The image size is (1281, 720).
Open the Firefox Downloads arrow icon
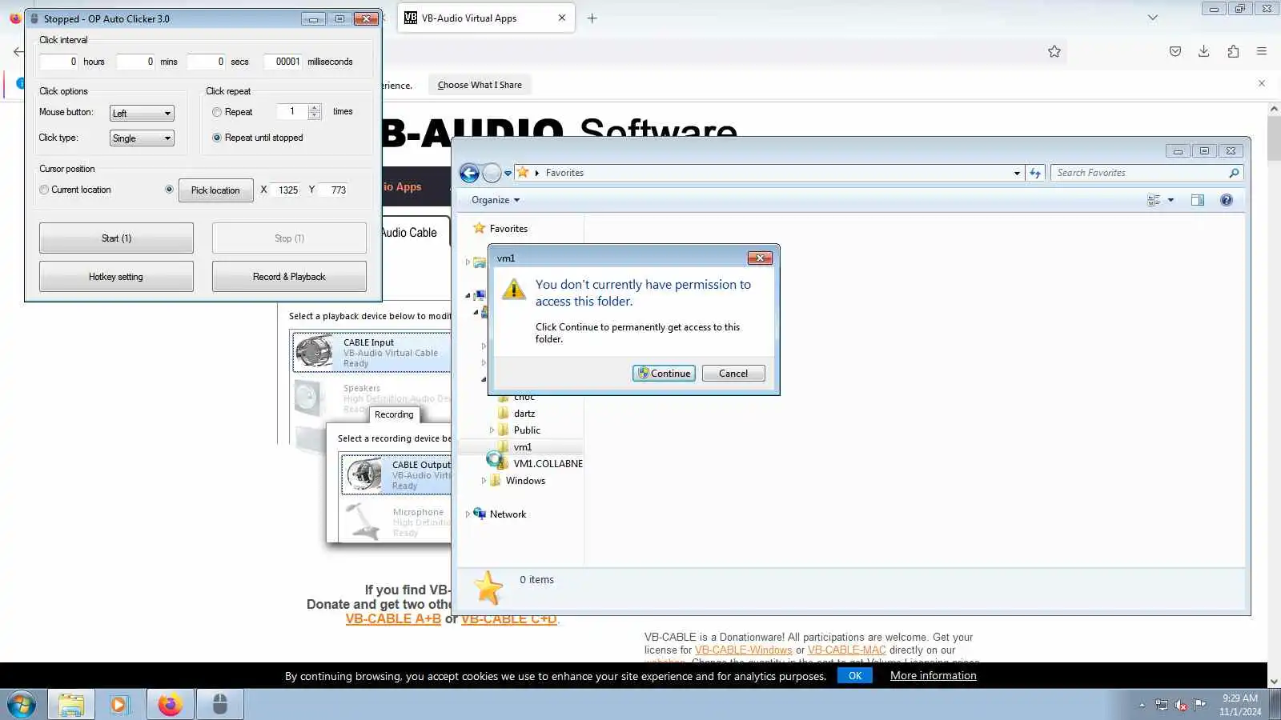[1203, 51]
